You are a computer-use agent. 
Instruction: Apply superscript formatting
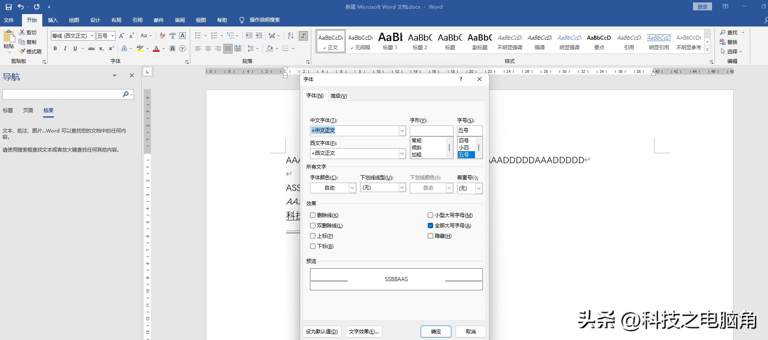(x=111, y=48)
